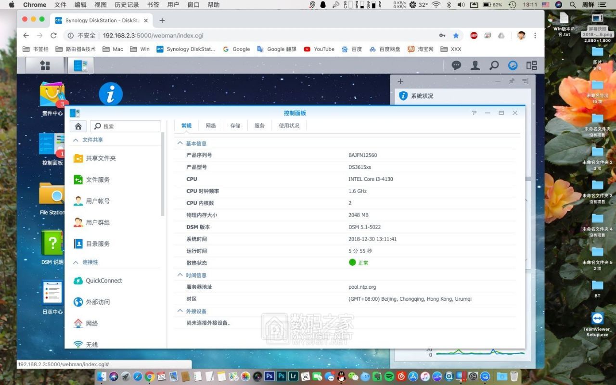Open the DSM main menu grid icon
This screenshot has width=616, height=385.
tap(45, 65)
